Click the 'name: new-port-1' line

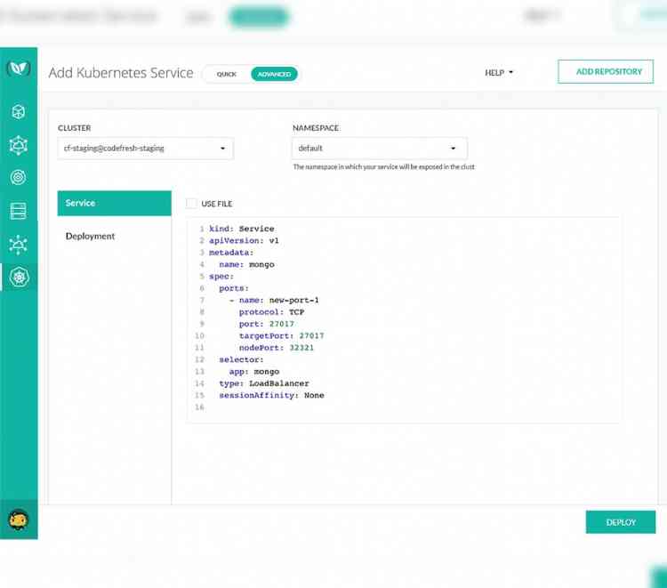pos(275,301)
